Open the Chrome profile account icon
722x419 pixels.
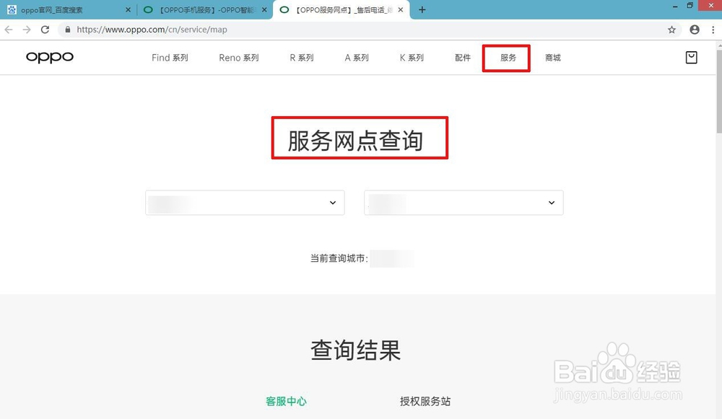695,30
